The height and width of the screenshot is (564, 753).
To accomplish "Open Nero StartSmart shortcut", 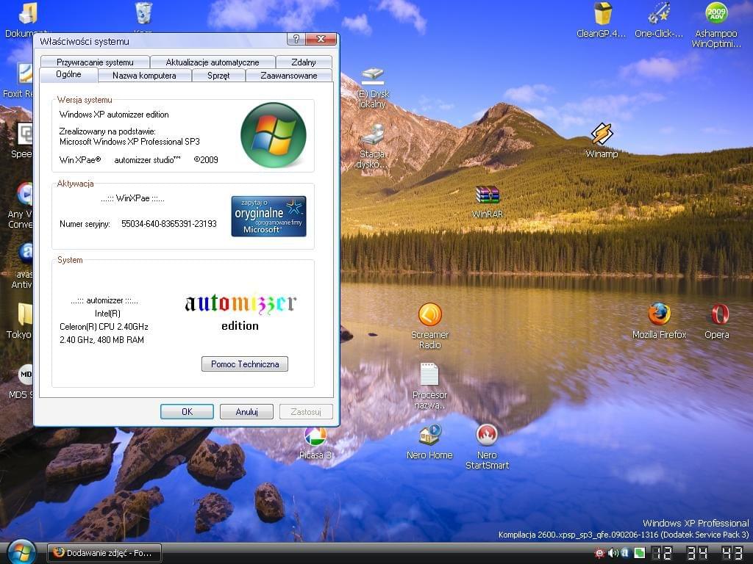I will [486, 435].
